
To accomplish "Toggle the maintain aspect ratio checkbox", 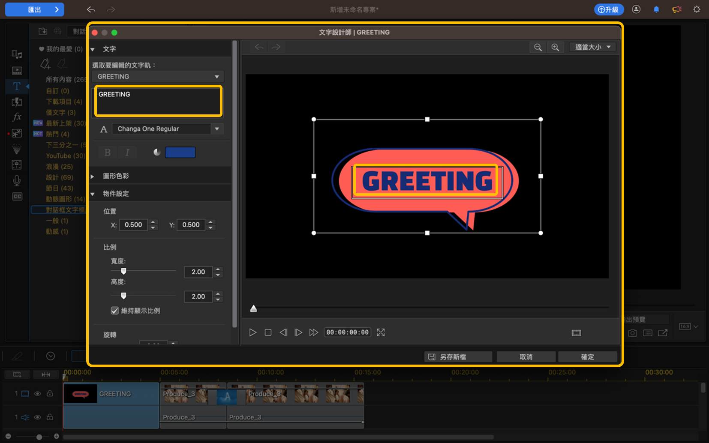I will click(x=115, y=311).
